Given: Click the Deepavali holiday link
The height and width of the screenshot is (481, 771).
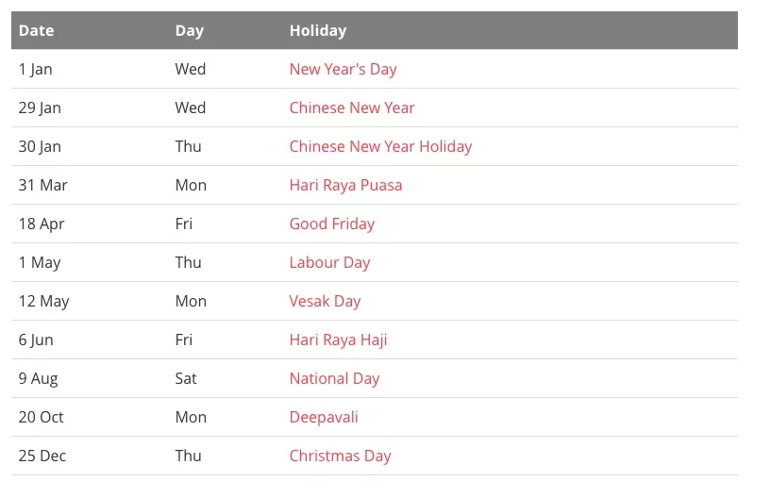Looking at the screenshot, I should [x=324, y=417].
